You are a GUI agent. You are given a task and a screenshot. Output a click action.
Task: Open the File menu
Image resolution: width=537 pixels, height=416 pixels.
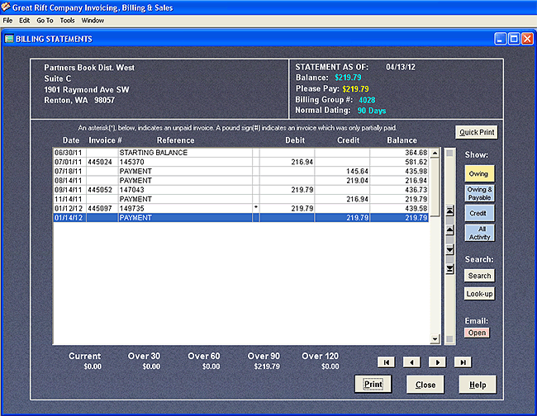click(8, 20)
